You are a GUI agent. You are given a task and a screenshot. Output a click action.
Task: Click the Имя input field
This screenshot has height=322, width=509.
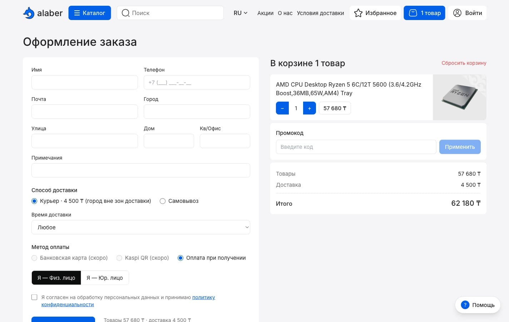tap(85, 82)
